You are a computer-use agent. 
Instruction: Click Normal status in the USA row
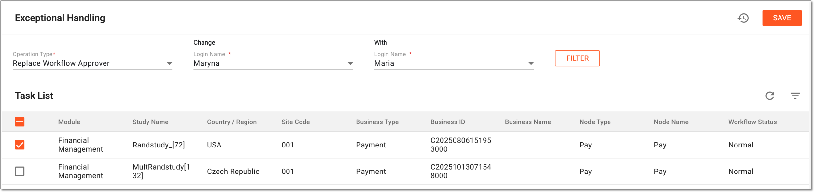pyautogui.click(x=741, y=145)
